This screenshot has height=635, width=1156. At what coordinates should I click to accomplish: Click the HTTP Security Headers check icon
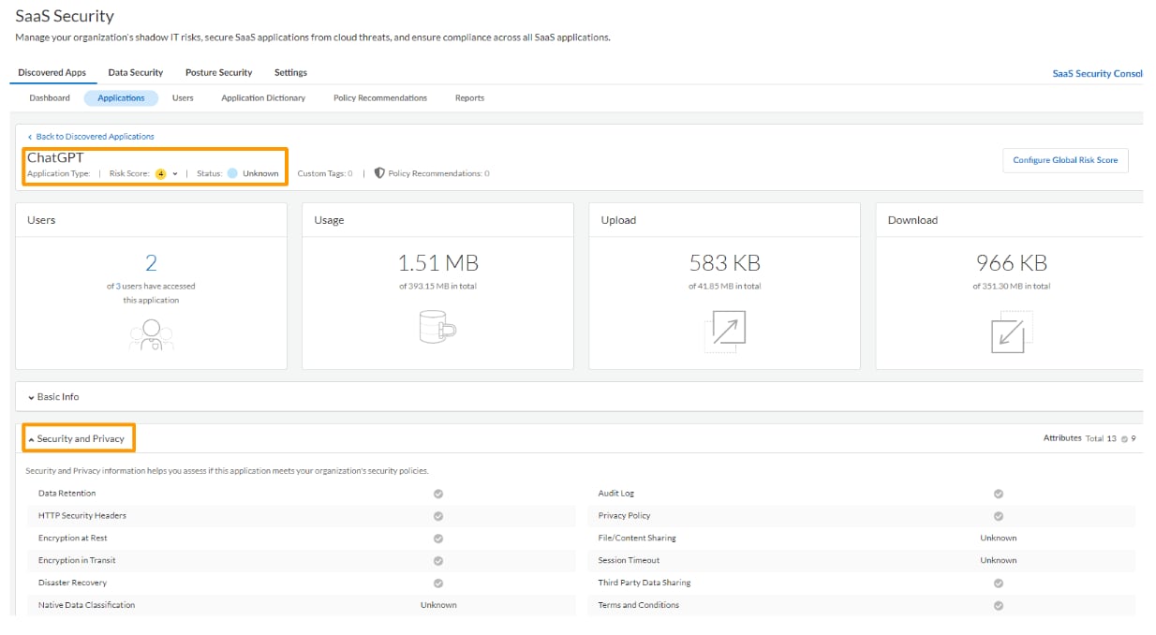click(438, 516)
